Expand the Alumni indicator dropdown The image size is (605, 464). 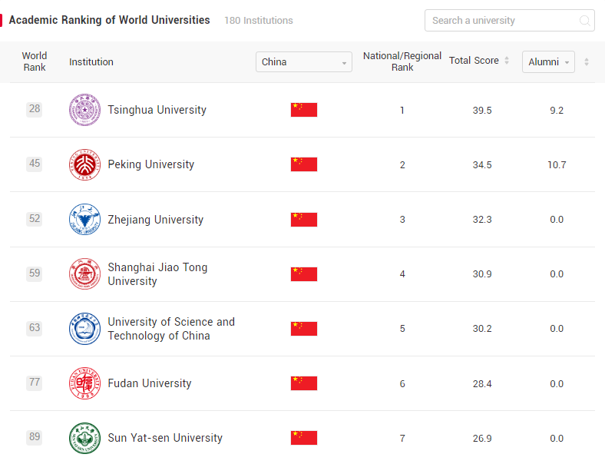pos(548,61)
